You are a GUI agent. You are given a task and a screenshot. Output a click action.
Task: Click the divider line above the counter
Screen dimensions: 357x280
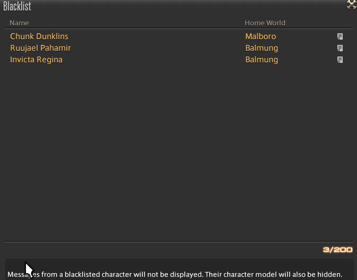[x=178, y=242]
